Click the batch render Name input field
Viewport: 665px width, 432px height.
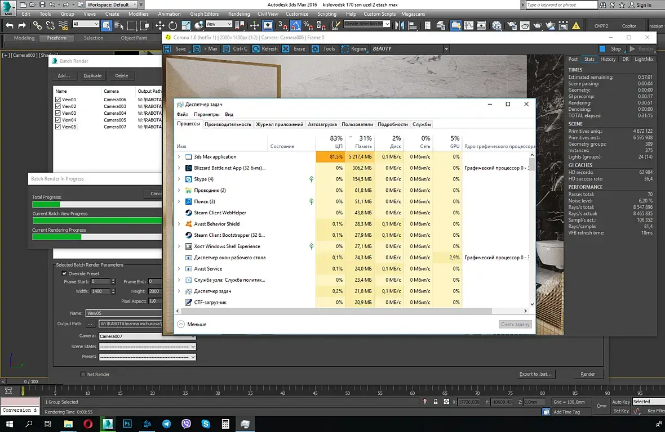click(125, 313)
